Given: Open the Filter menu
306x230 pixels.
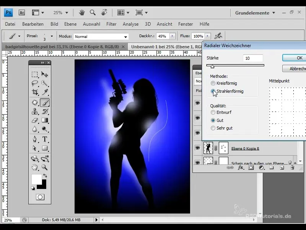Looking at the screenshot, I should pyautogui.click(x=111, y=24).
